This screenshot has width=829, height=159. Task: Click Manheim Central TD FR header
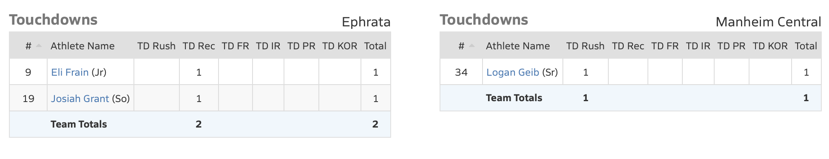pos(665,46)
